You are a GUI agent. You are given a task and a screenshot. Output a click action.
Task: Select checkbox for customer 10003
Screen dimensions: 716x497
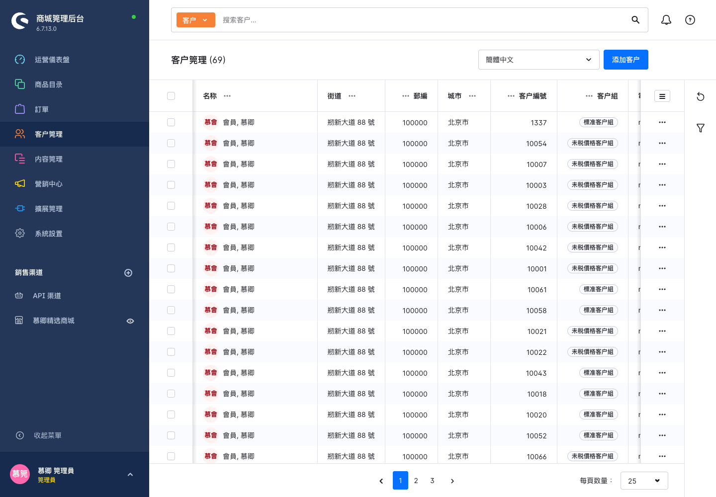tap(171, 185)
